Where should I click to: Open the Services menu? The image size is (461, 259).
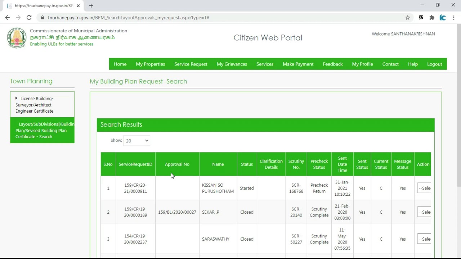click(x=265, y=64)
